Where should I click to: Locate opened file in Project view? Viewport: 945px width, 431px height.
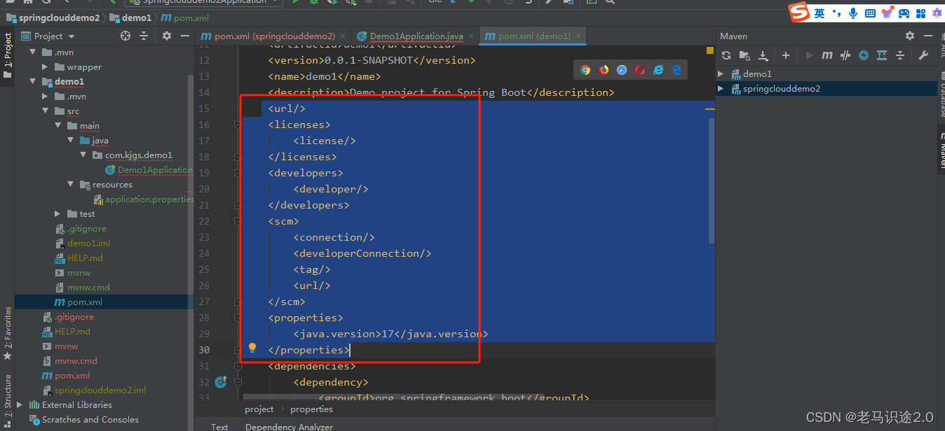[125, 36]
